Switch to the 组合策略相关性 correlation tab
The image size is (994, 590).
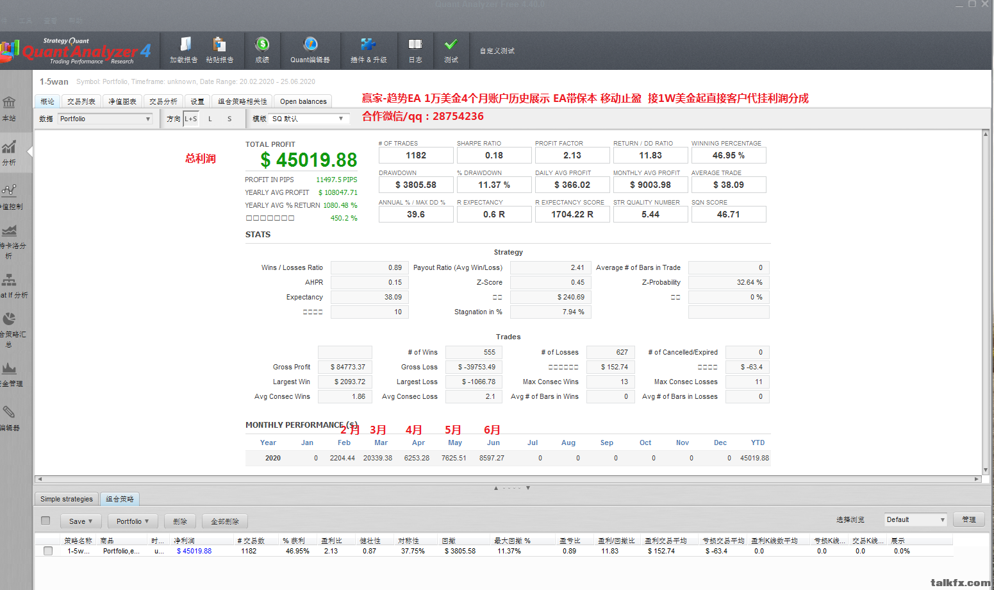[x=242, y=101]
